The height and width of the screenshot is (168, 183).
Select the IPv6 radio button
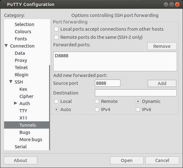pos(138,109)
